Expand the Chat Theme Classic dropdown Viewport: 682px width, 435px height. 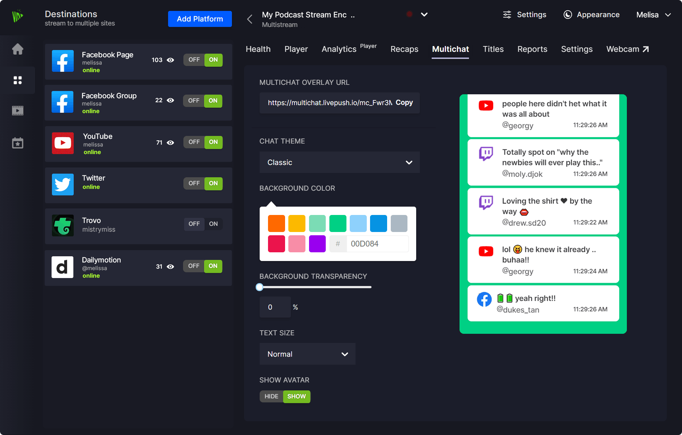pyautogui.click(x=339, y=162)
